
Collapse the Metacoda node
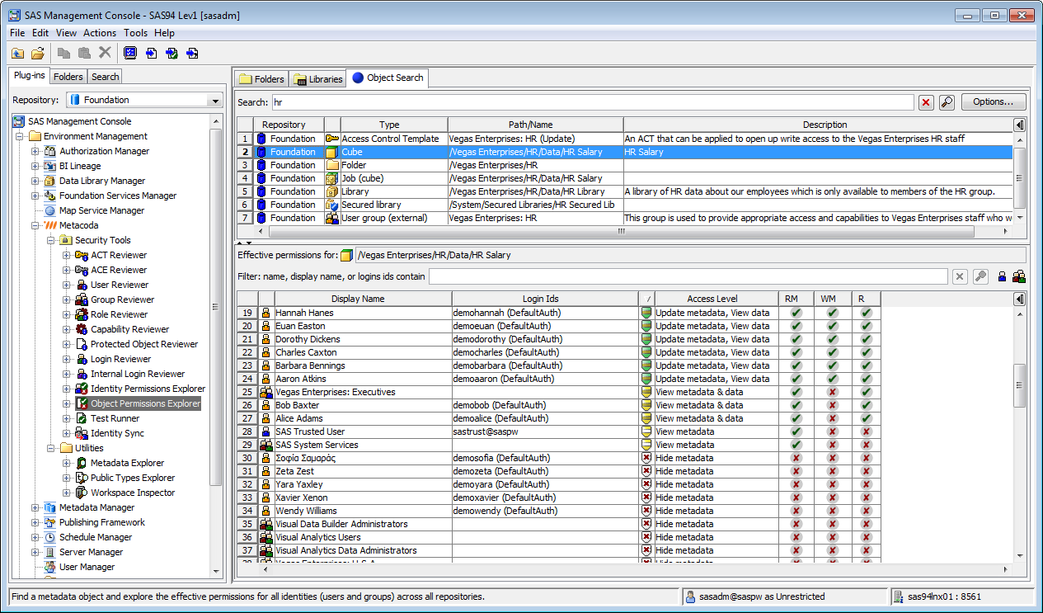coord(35,225)
